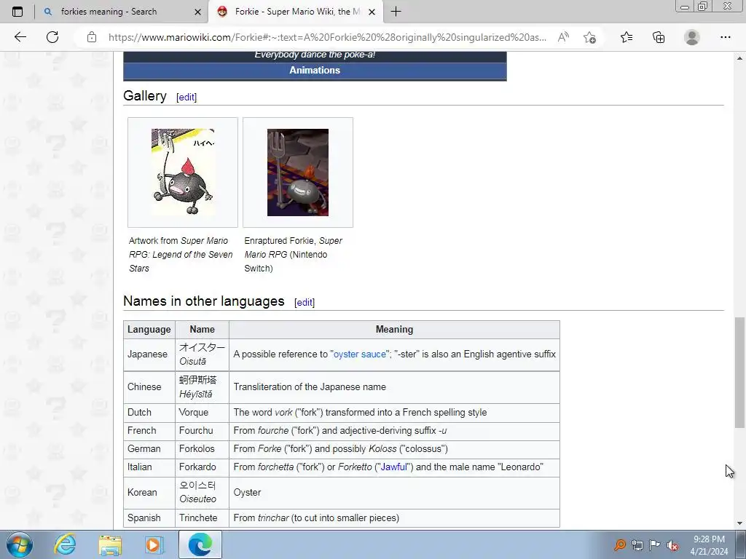Click the scrollbar up arrow
The image size is (746, 559).
[739, 58]
